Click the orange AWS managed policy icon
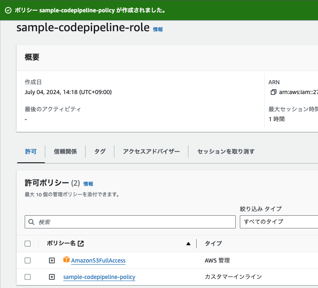 click(67, 260)
